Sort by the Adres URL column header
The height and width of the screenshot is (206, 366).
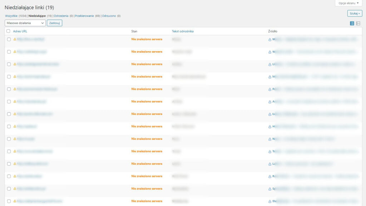pos(20,31)
